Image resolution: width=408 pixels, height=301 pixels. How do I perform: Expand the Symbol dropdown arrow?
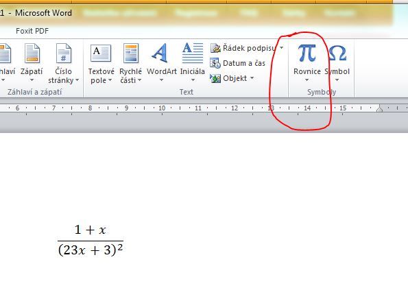pos(337,80)
